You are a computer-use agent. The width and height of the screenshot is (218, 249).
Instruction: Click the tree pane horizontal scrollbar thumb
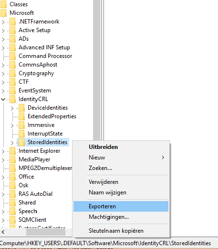click(46, 232)
